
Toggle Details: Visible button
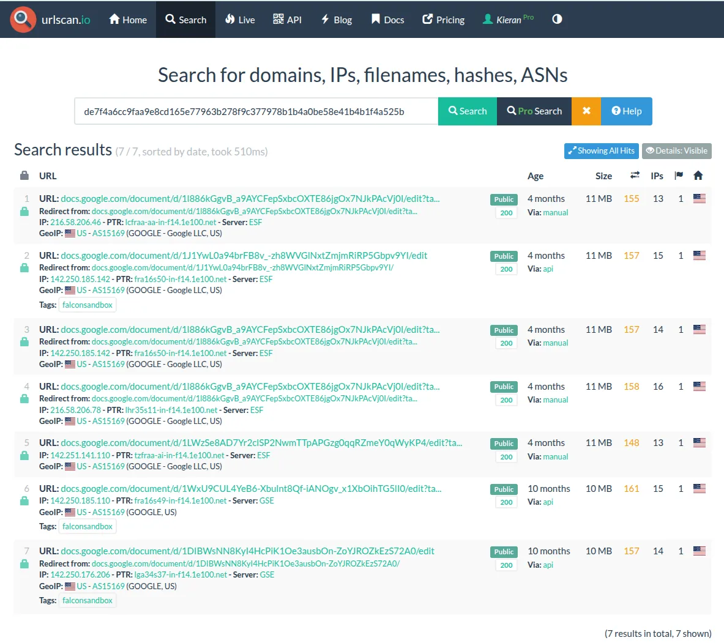[x=676, y=151]
